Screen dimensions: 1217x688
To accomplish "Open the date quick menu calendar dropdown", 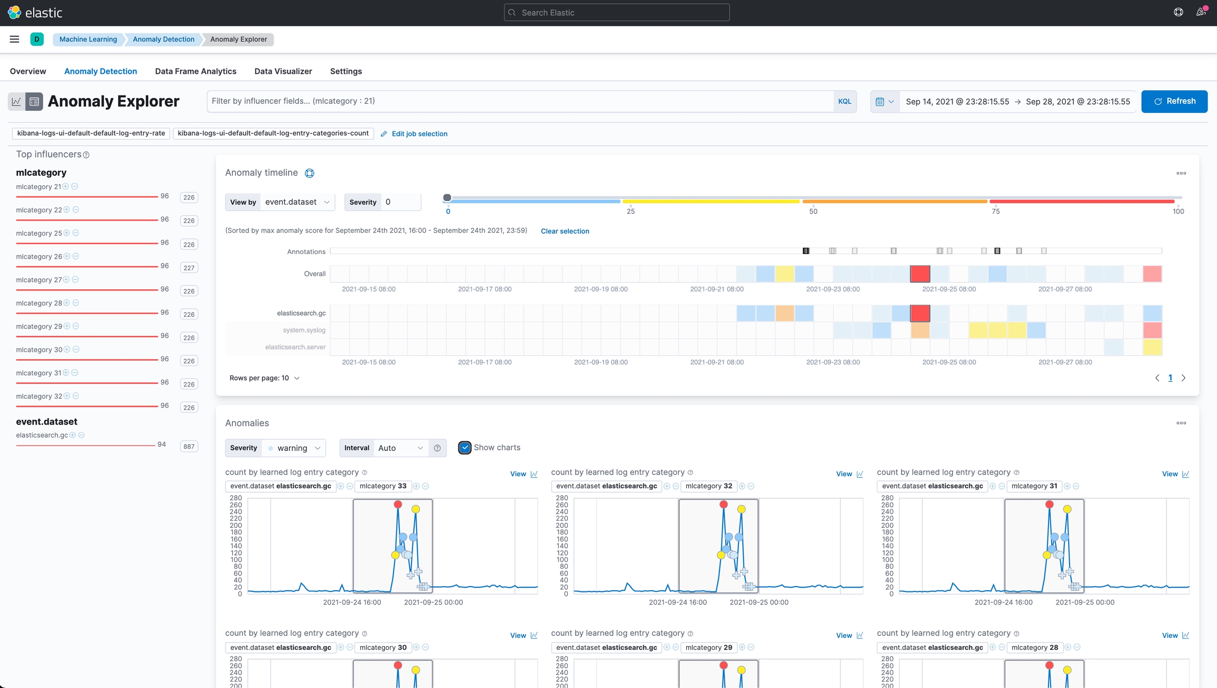I will coord(884,101).
